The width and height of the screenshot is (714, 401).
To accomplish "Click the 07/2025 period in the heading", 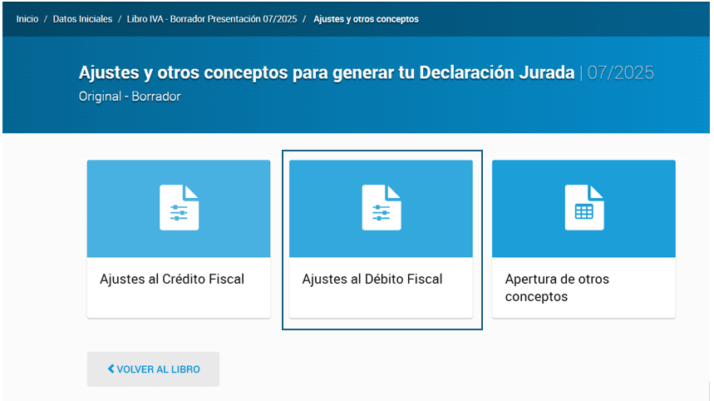I will tap(620, 73).
